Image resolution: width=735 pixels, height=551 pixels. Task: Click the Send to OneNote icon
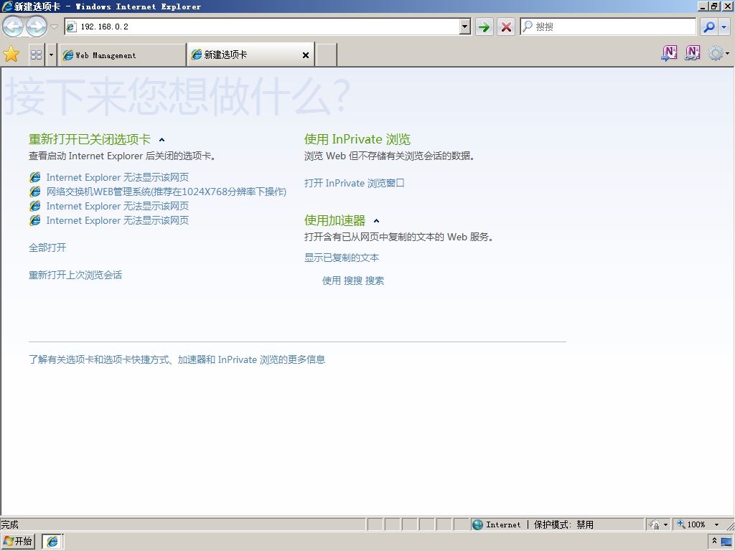pyautogui.click(x=669, y=53)
